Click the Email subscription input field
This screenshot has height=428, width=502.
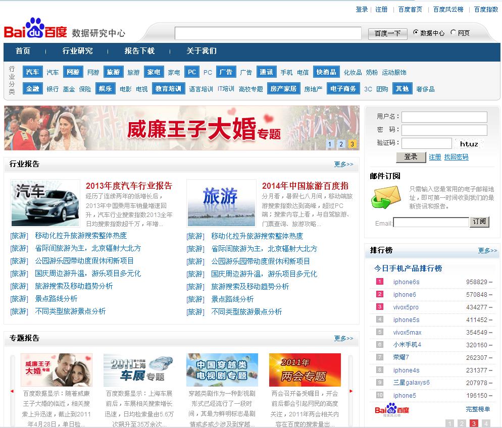point(431,222)
